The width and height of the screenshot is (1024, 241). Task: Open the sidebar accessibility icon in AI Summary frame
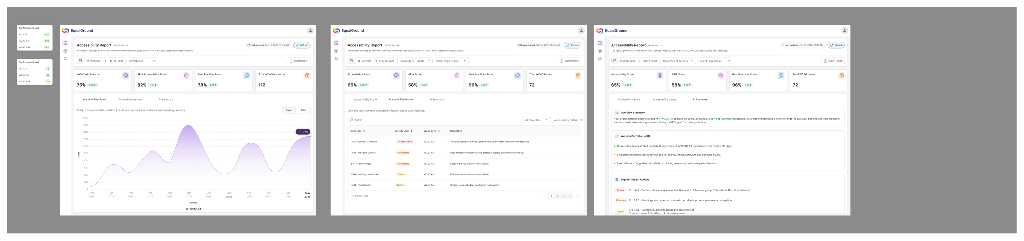600,51
